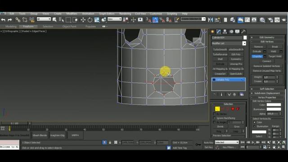The width and height of the screenshot is (288, 162).
Task: Activate the Select and Scale tool
Action: (x=97, y=20)
